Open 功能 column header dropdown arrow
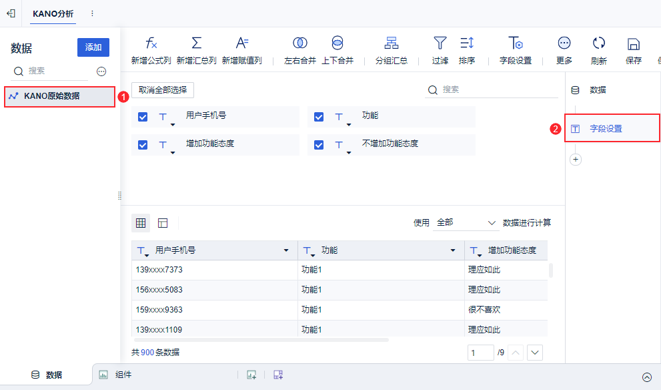The width and height of the screenshot is (661, 390). click(453, 250)
